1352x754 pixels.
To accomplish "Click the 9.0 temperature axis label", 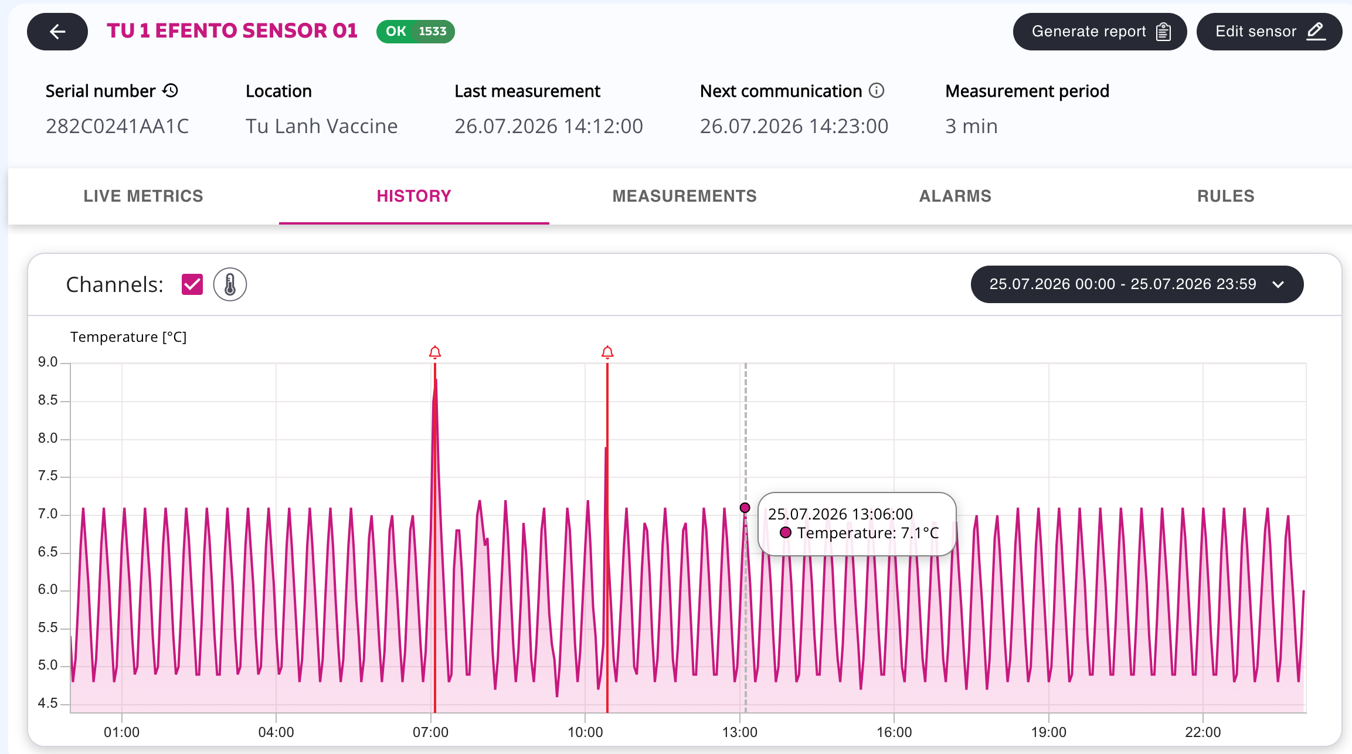I will click(x=48, y=362).
